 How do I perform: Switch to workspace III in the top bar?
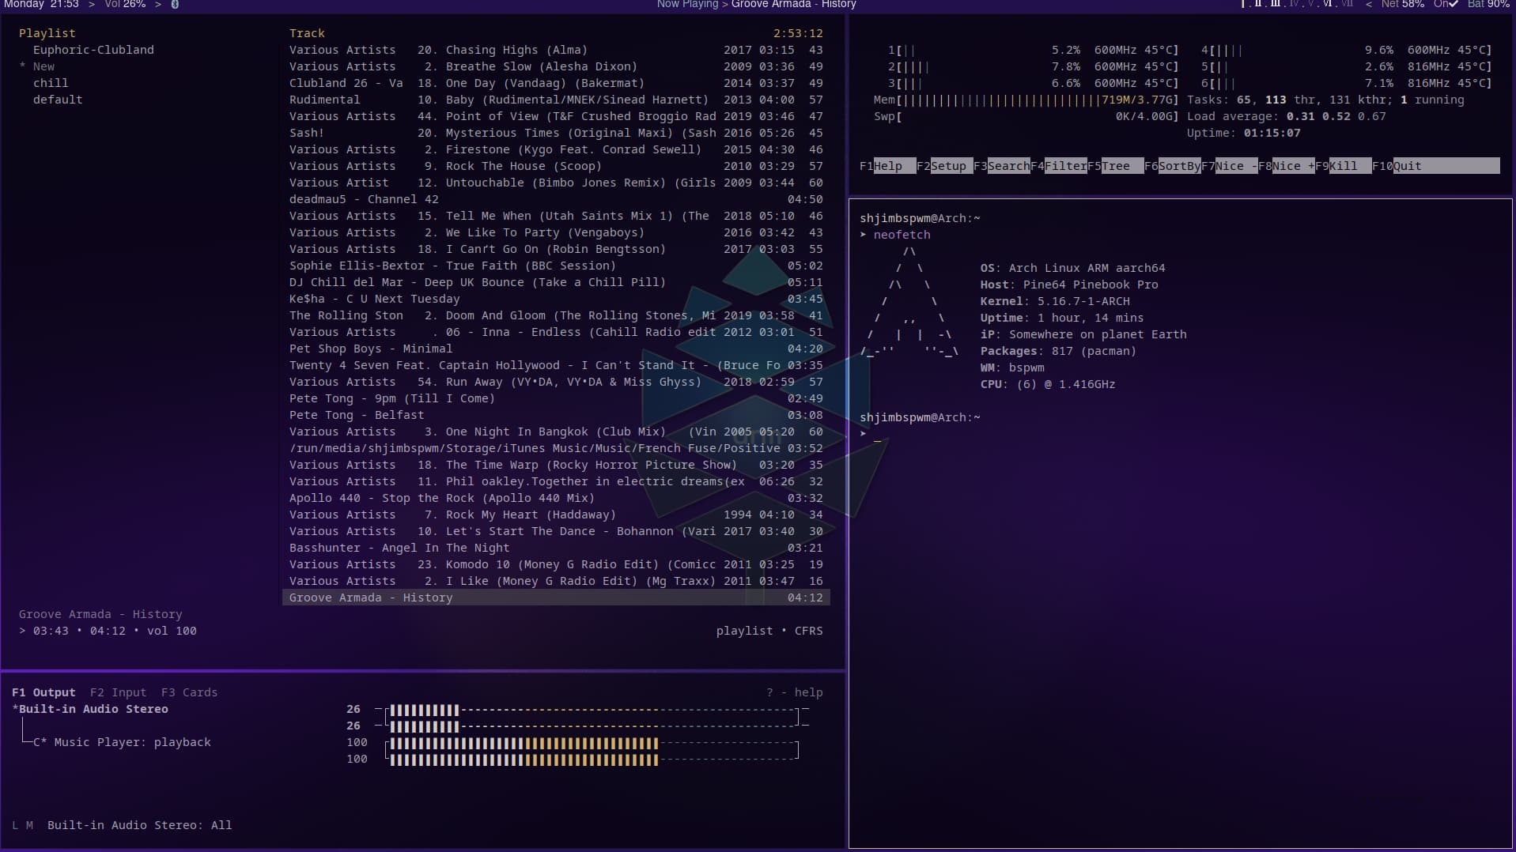coord(1275,4)
